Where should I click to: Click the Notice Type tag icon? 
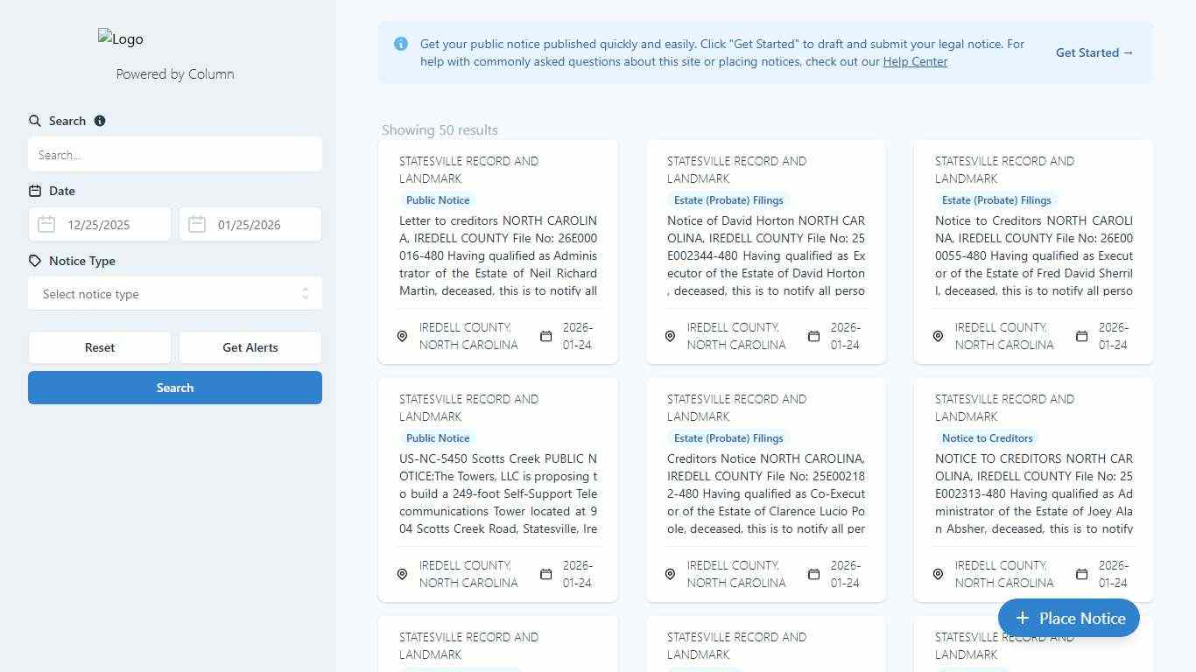click(35, 261)
